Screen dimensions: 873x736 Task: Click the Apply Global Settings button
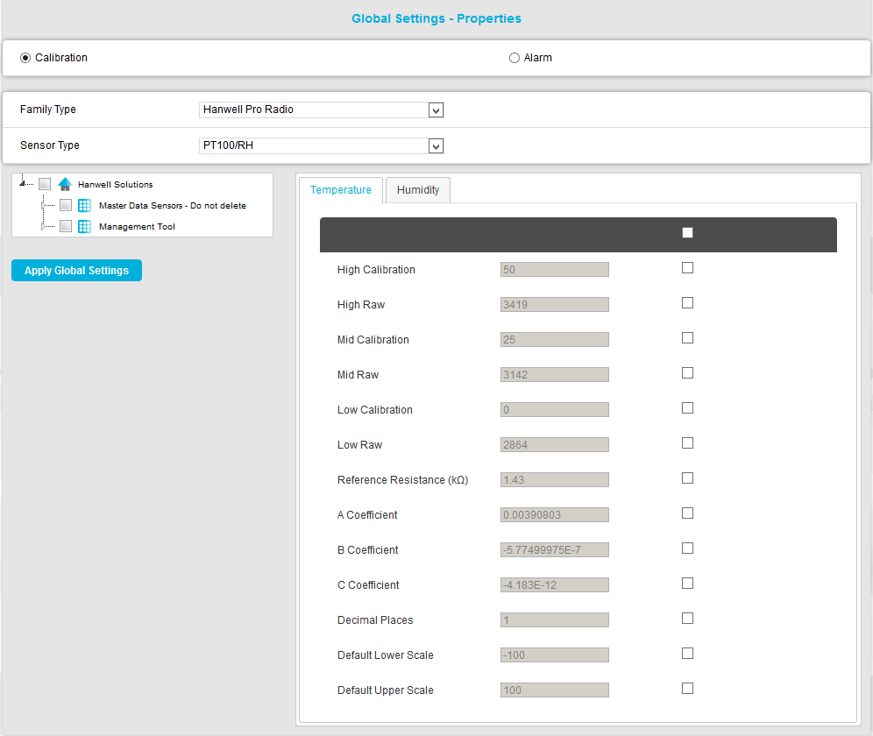point(76,271)
